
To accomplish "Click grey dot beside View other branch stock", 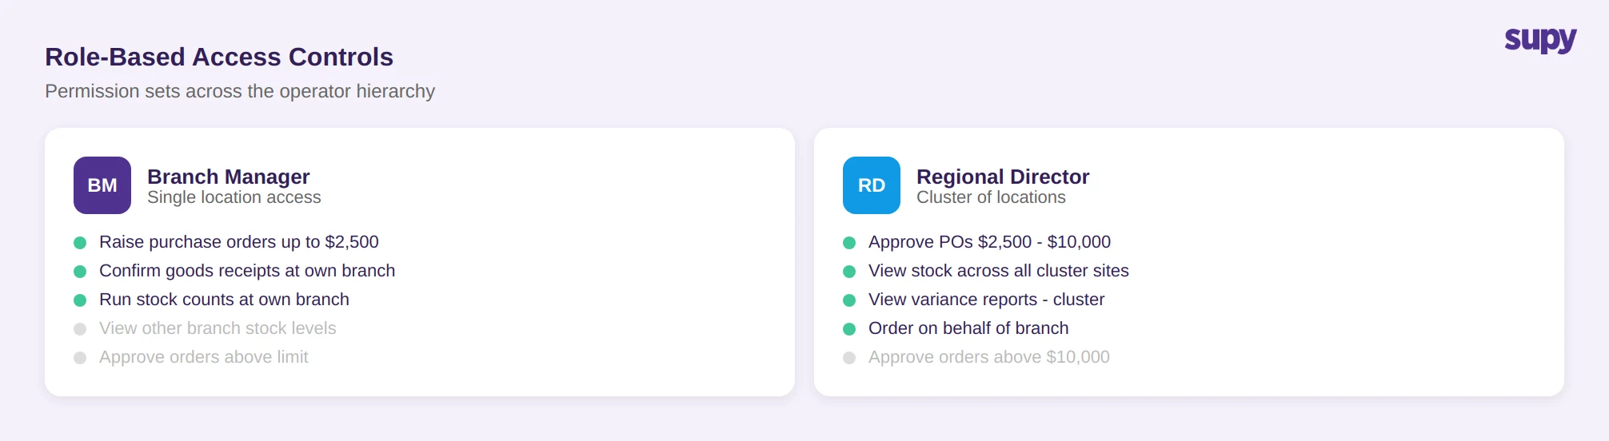I will coord(80,329).
